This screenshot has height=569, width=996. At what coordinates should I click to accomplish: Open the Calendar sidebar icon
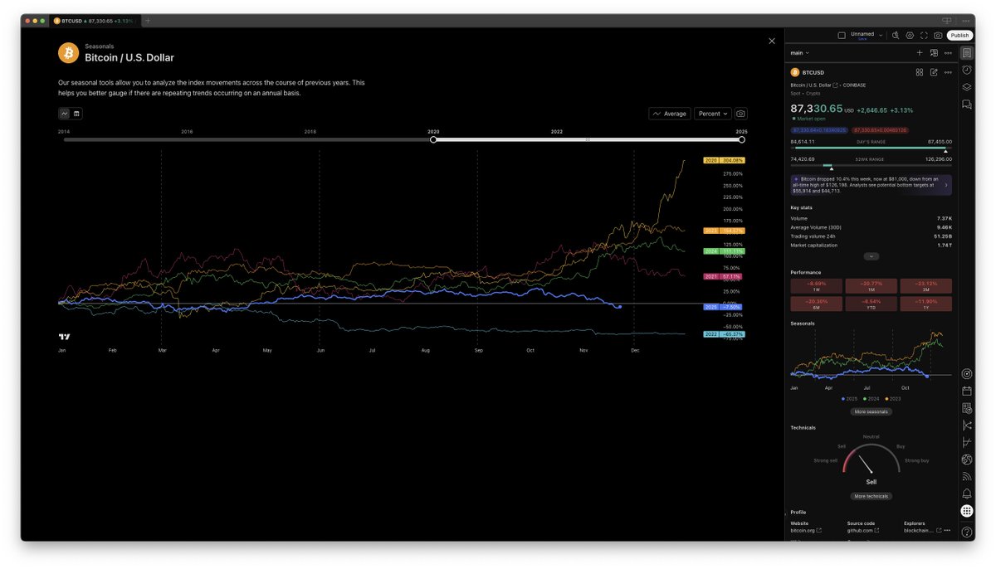[967, 391]
